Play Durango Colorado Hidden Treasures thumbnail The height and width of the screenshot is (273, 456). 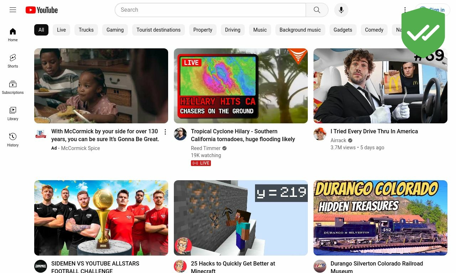tap(380, 218)
